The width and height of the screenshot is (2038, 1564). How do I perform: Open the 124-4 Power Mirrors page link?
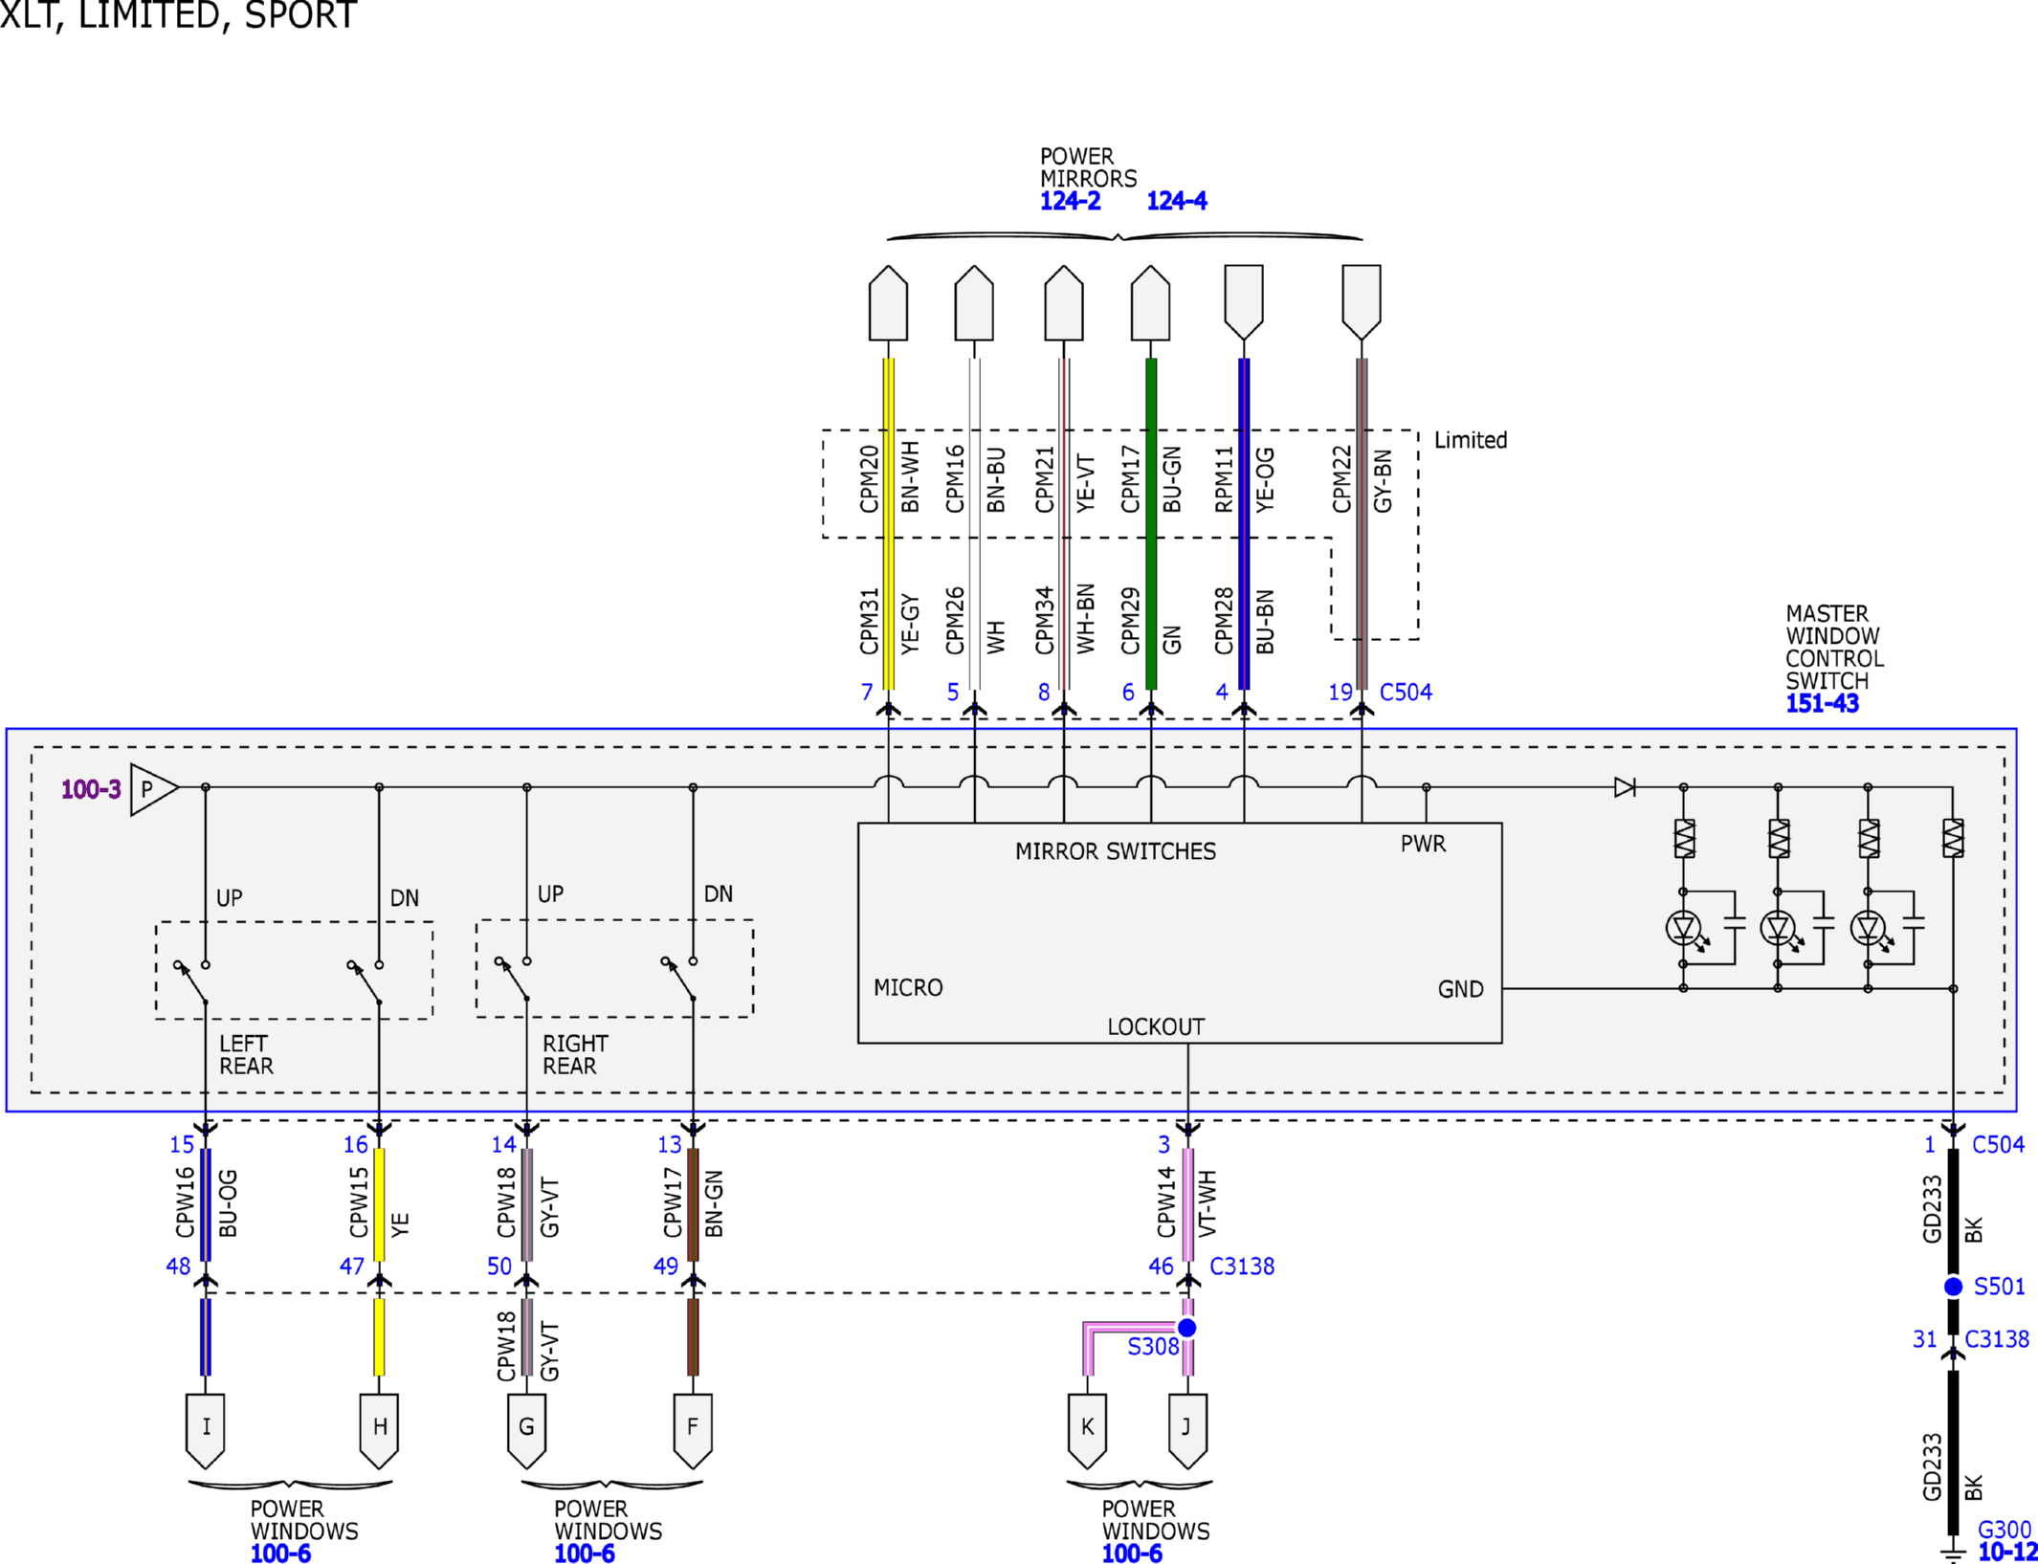point(1176,201)
